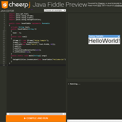Viewport: 122px width, 122px height.
Task: Click the "text = t;" line
Action: coord(17,33)
